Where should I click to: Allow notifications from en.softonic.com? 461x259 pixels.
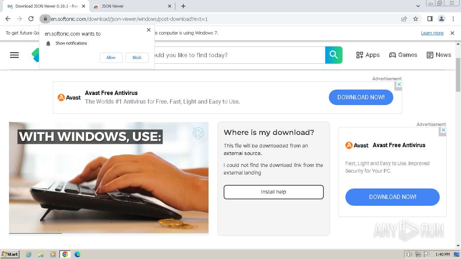point(111,58)
